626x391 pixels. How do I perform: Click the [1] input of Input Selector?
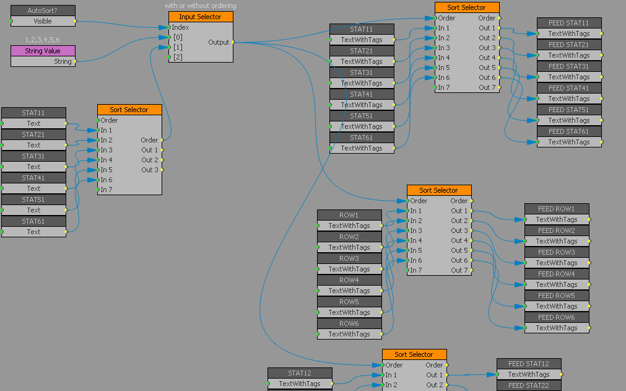(x=178, y=47)
